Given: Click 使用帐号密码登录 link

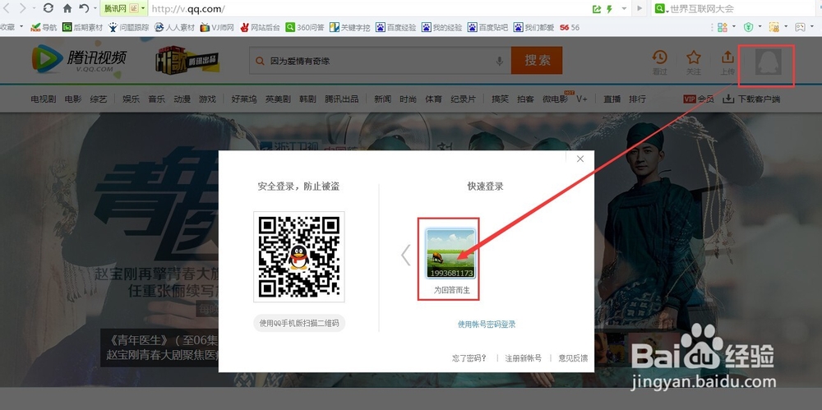Looking at the screenshot, I should click(487, 325).
